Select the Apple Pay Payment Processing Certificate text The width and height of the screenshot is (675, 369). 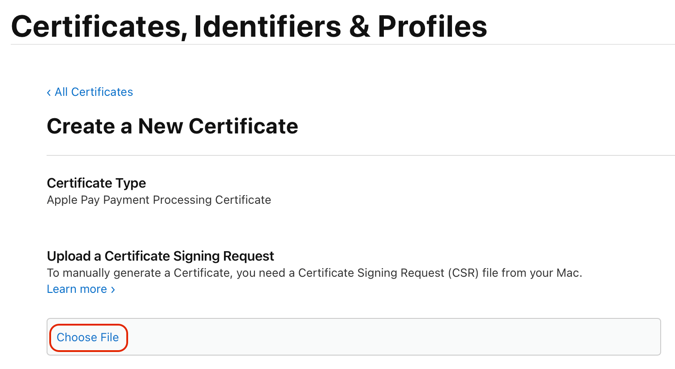(x=159, y=200)
